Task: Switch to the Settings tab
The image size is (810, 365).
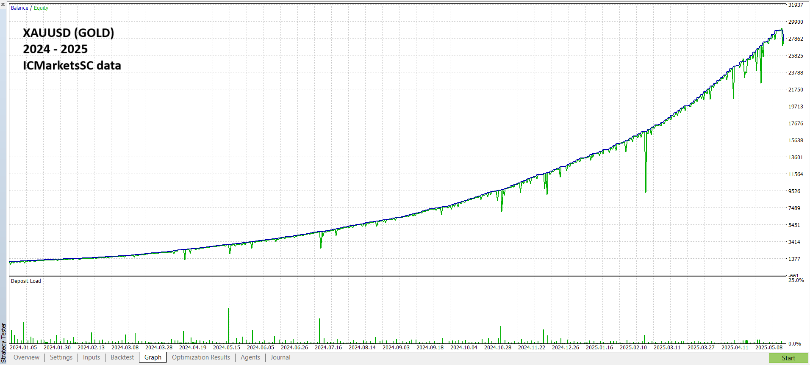Action: (x=61, y=357)
